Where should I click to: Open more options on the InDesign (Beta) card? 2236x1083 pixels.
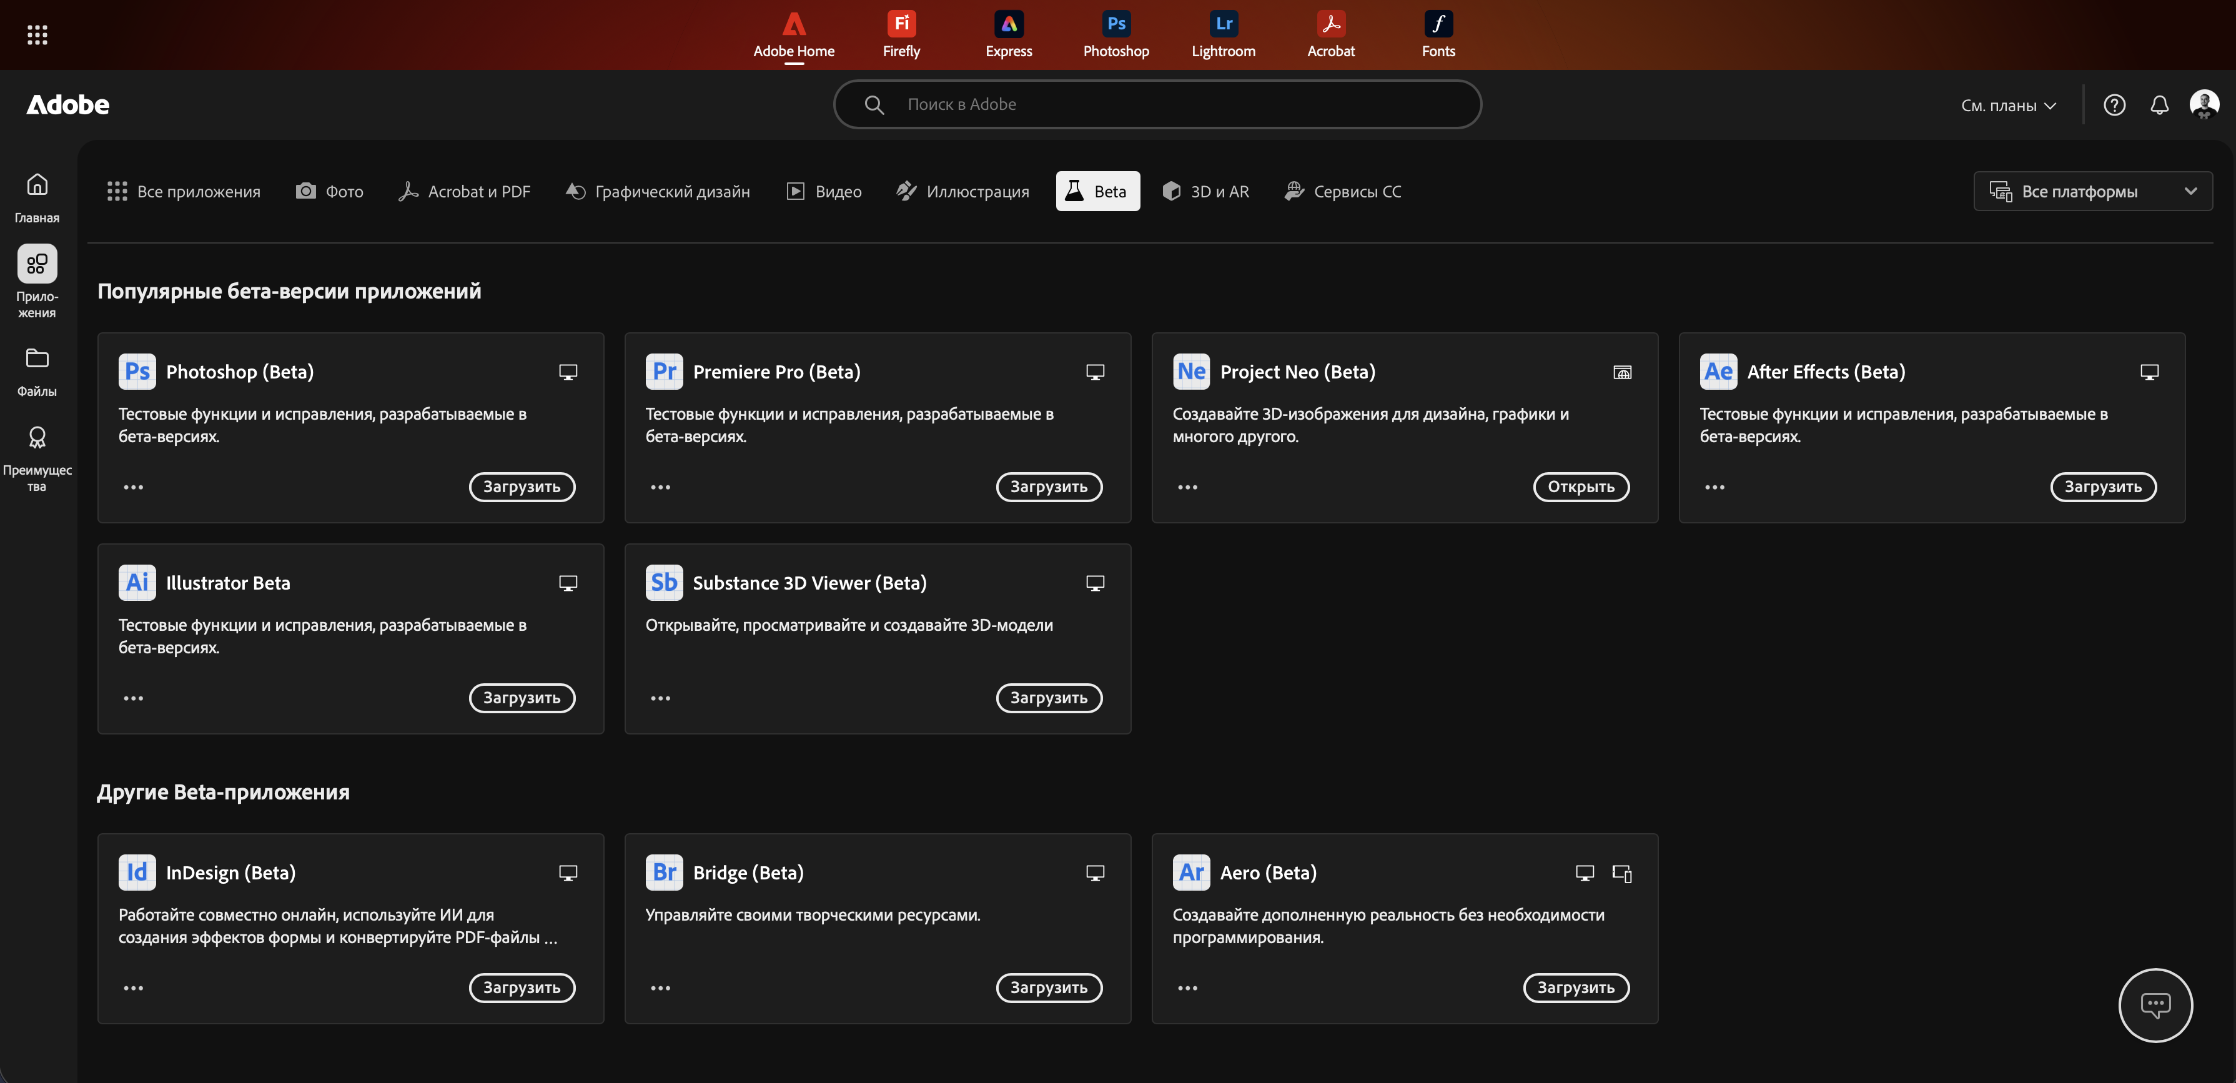click(134, 987)
